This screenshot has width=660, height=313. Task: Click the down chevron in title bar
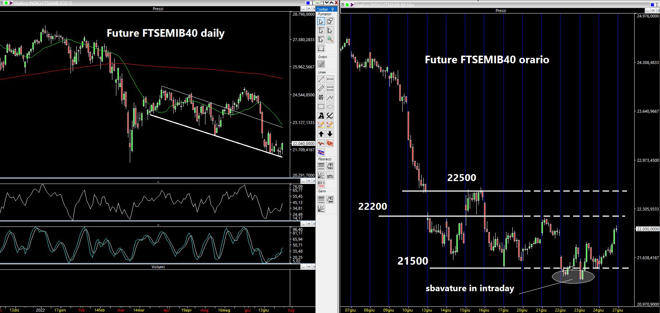tap(327, 3)
